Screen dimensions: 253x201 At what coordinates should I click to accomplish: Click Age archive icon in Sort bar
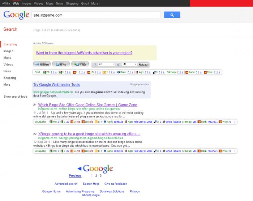(137, 72)
